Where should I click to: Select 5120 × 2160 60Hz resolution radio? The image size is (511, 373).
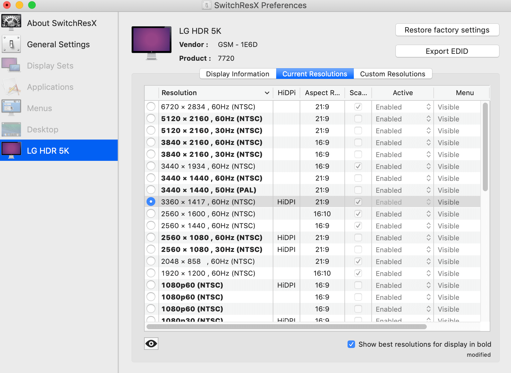click(151, 119)
